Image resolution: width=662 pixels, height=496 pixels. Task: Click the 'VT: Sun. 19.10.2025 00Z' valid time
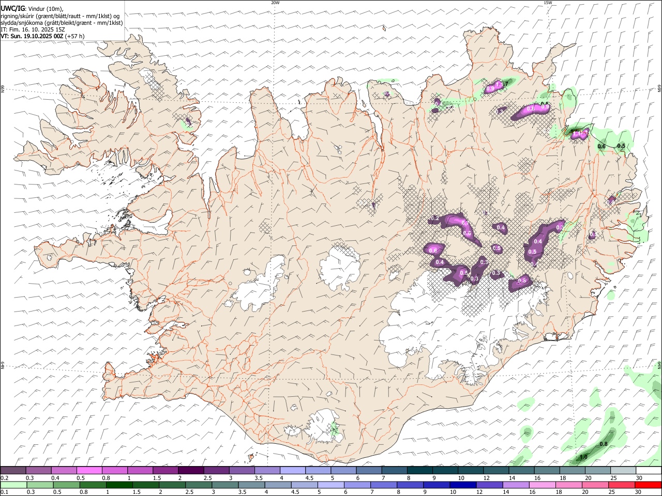tap(32, 36)
